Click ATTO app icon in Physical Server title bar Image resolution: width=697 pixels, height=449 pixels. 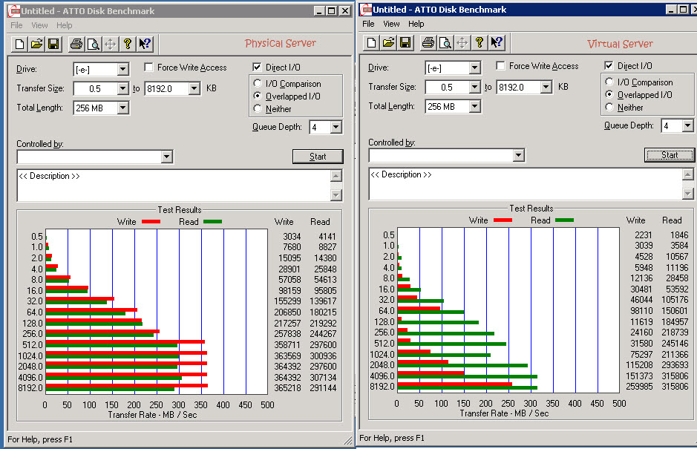(x=14, y=11)
